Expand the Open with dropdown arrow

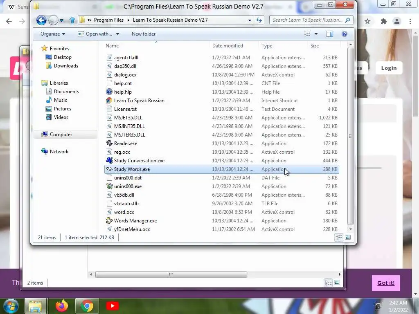[117, 34]
